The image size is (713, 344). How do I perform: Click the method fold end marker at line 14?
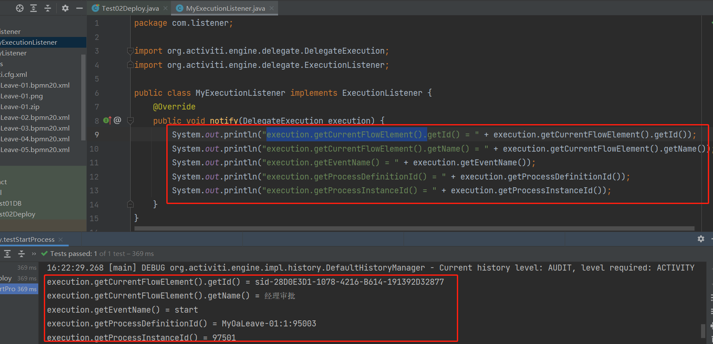point(130,204)
